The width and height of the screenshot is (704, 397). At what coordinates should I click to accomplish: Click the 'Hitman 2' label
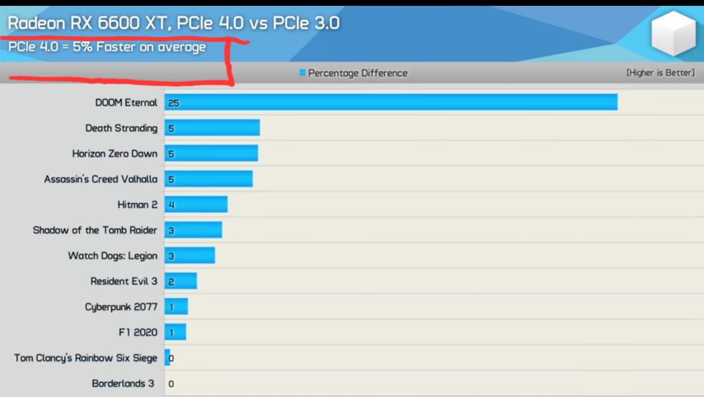[x=137, y=204]
